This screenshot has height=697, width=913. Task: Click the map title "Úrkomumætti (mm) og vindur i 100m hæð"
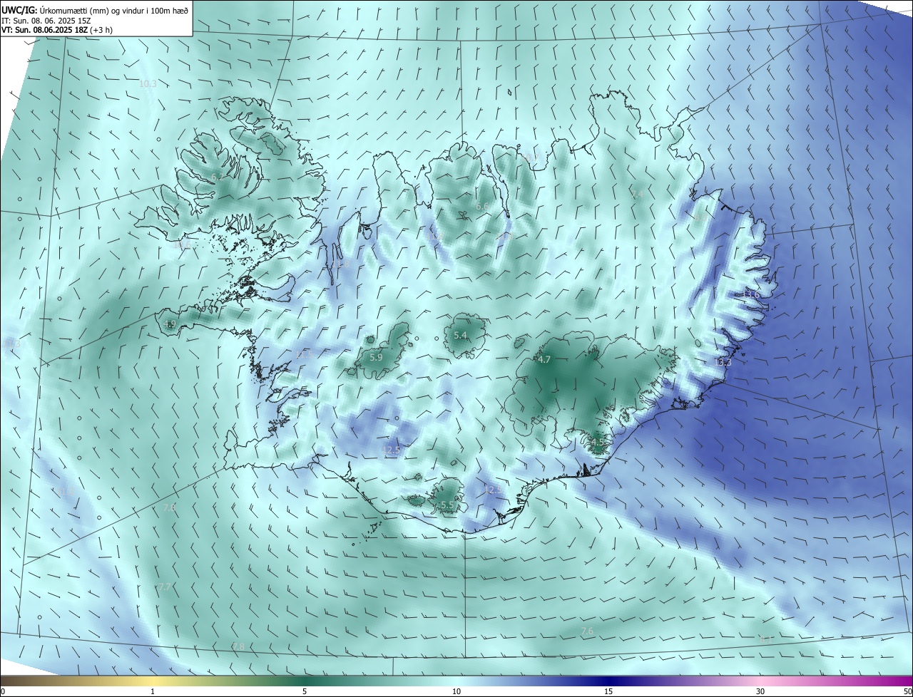(114, 10)
